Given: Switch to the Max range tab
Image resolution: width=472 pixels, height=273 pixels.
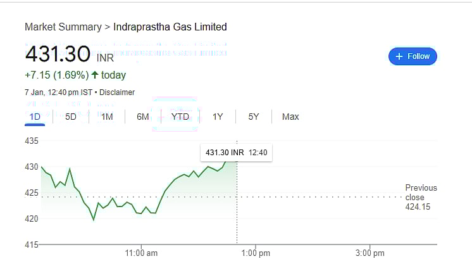Looking at the screenshot, I should pos(290,117).
